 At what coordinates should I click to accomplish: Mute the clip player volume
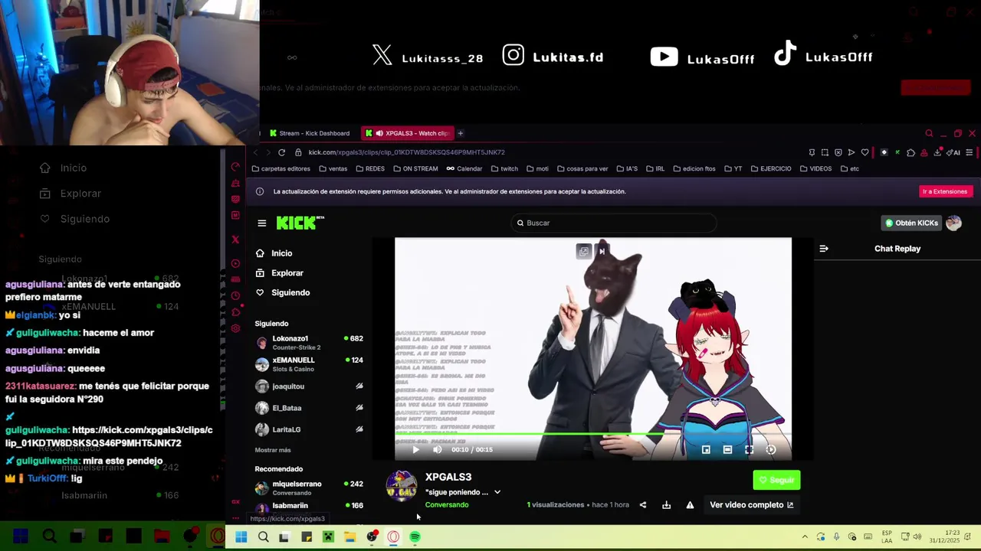point(437,449)
